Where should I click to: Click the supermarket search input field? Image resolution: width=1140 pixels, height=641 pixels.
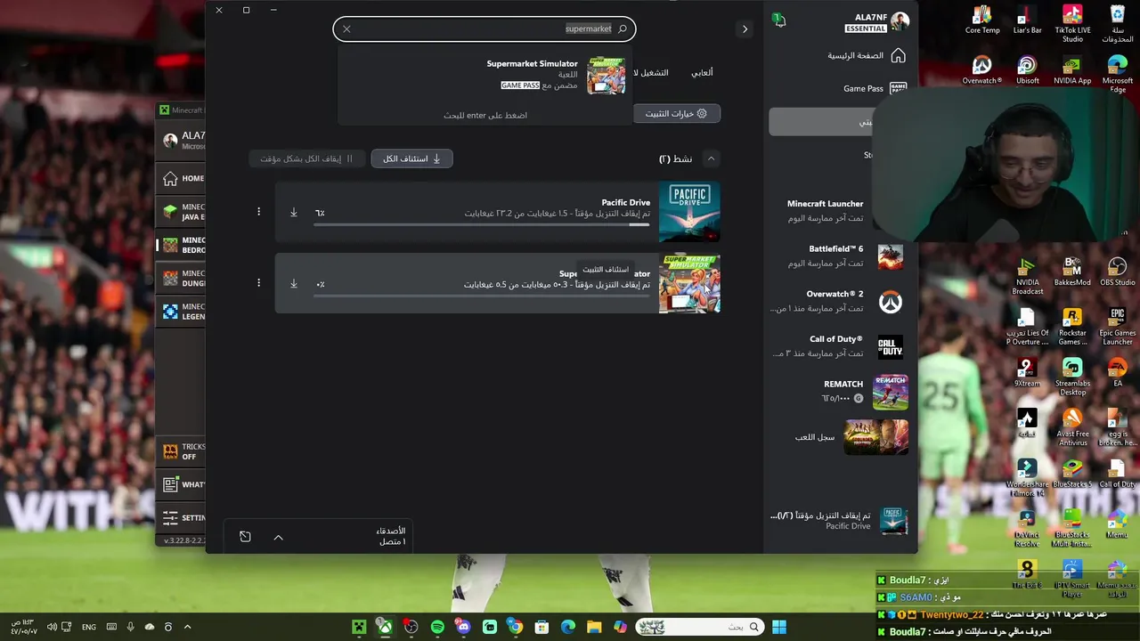pyautogui.click(x=484, y=29)
